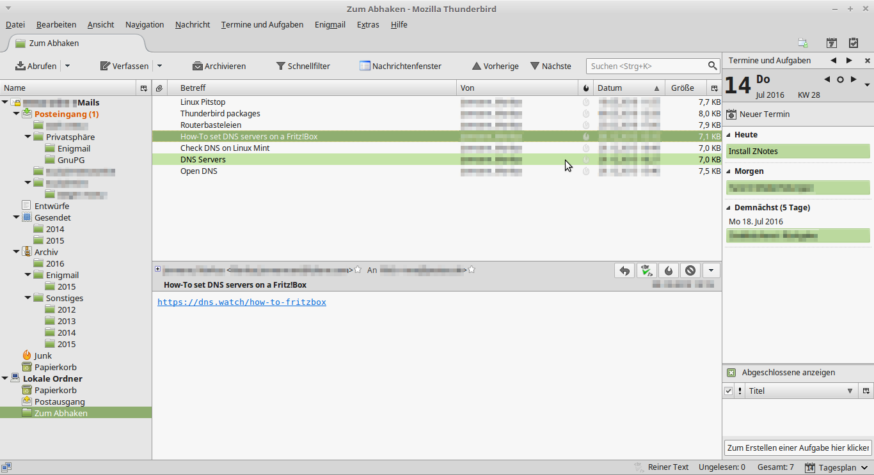
Task: Open the column picker in the message list header
Action: 715,88
